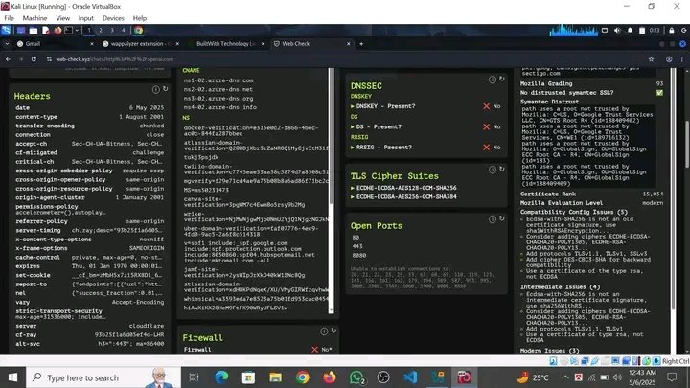The image size is (690, 388).
Task: Show hidden icons in Windows system tray
Action: (x=565, y=377)
